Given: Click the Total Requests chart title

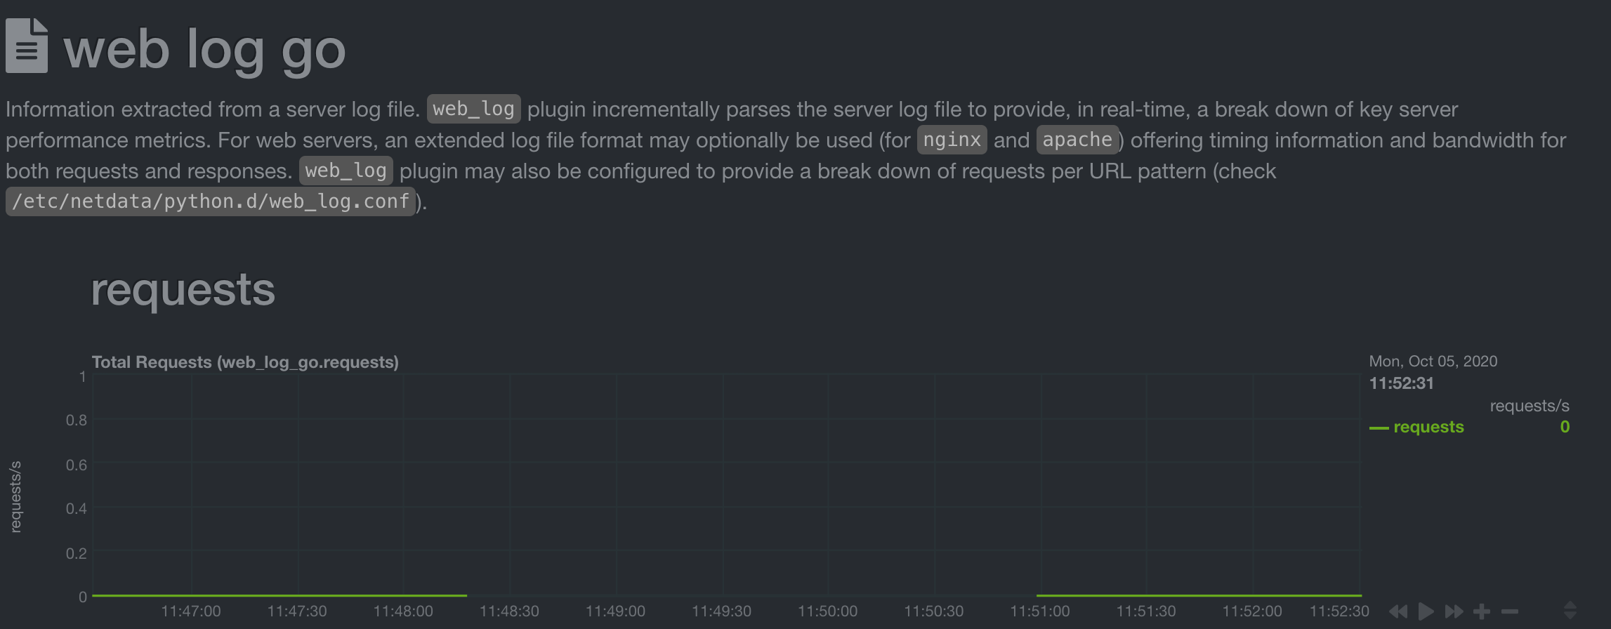Looking at the screenshot, I should tap(244, 362).
